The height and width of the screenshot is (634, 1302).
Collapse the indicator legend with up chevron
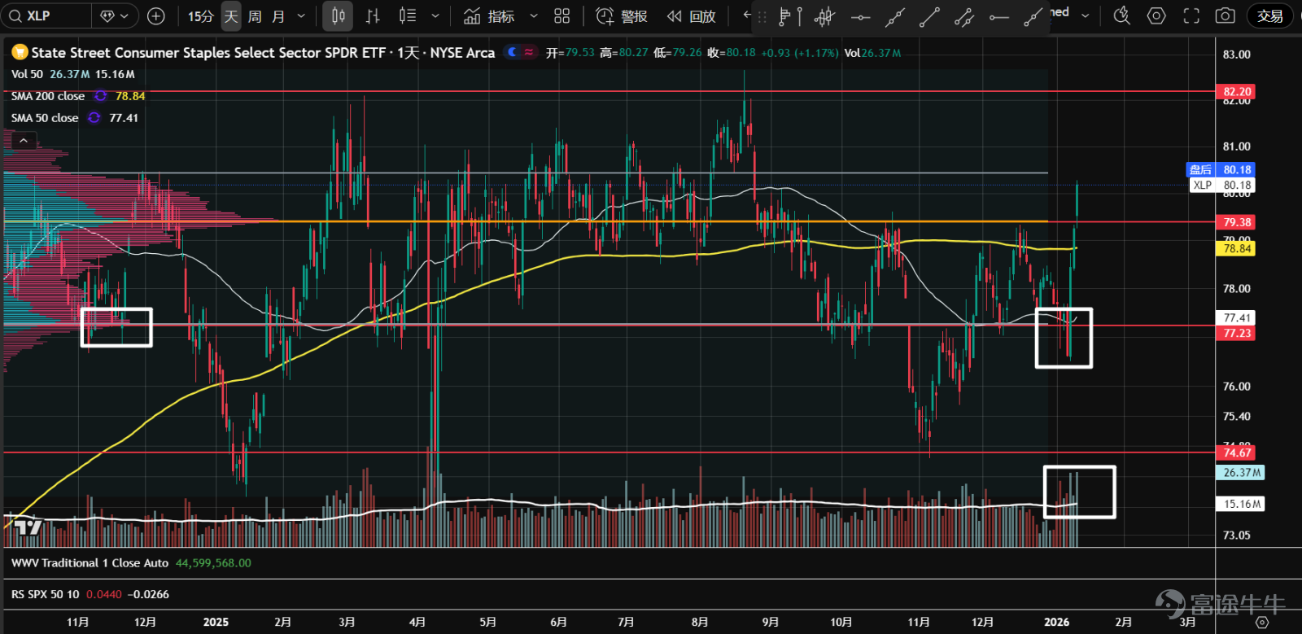point(24,141)
